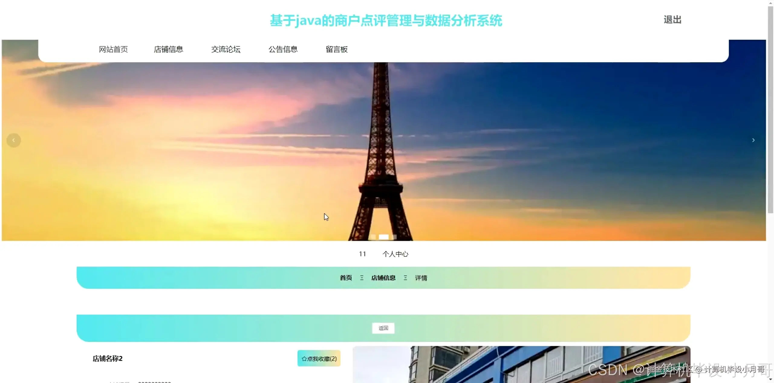Select the active middle carousel indicator
Image resolution: width=774 pixels, height=383 pixels.
tap(383, 237)
